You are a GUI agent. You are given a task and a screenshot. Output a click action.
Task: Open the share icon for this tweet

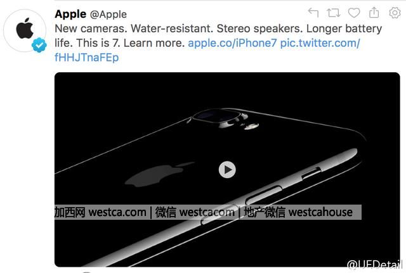pyautogui.click(x=374, y=13)
